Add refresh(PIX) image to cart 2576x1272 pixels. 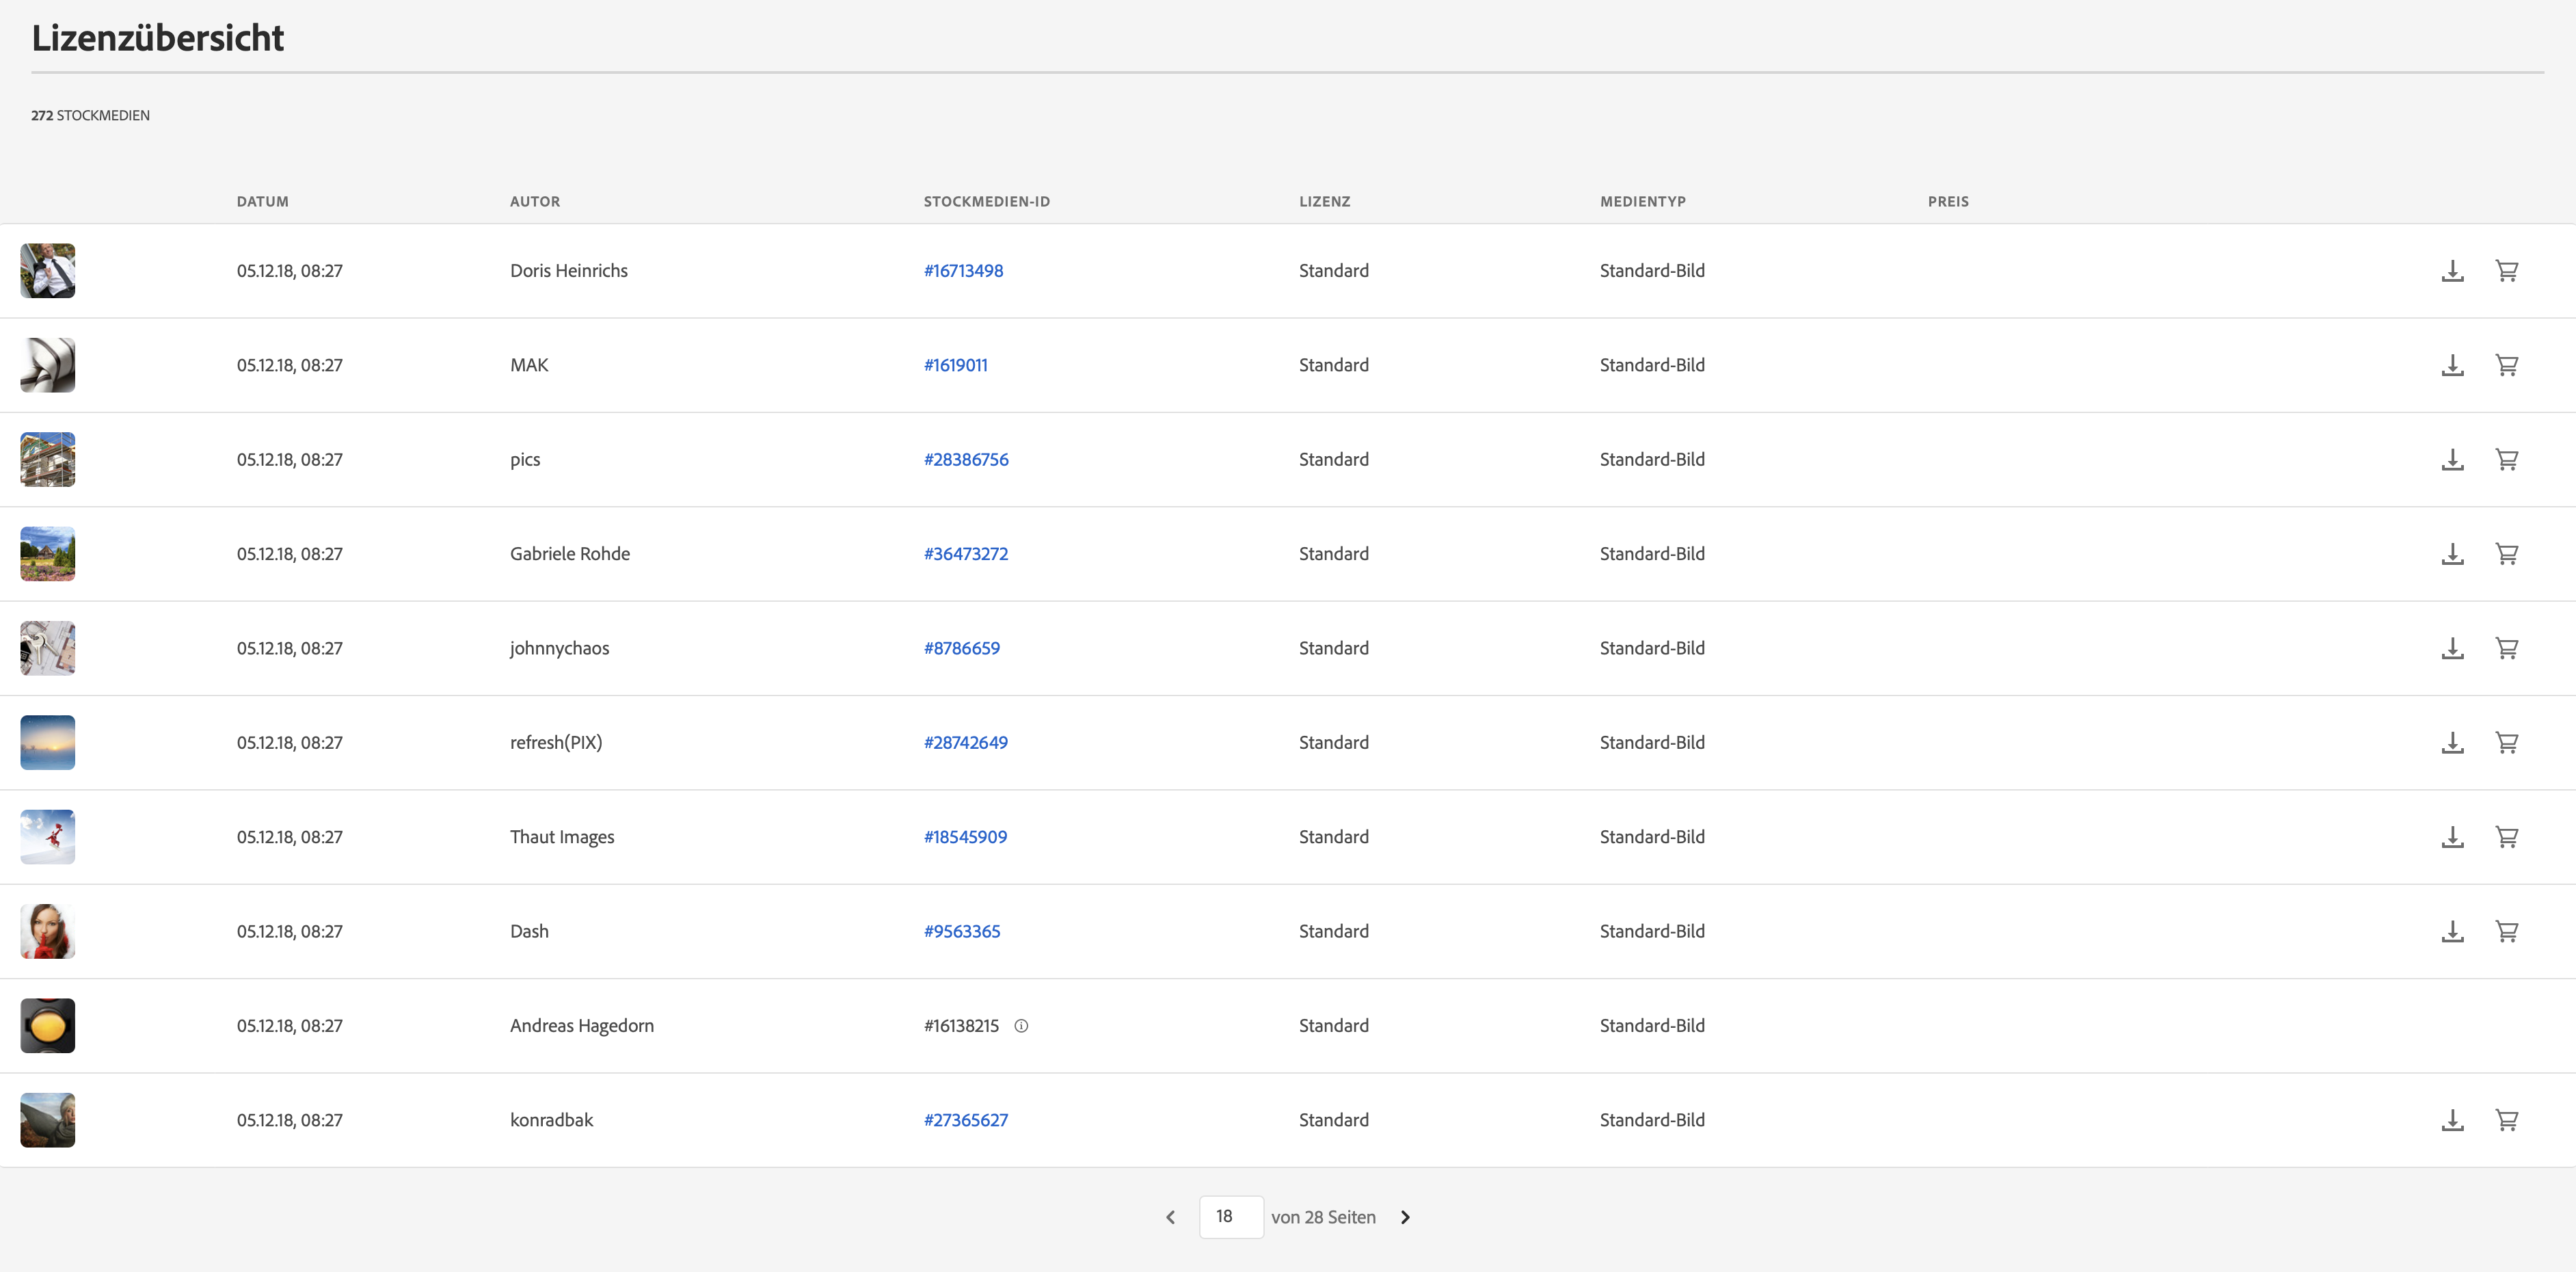[x=2506, y=743]
